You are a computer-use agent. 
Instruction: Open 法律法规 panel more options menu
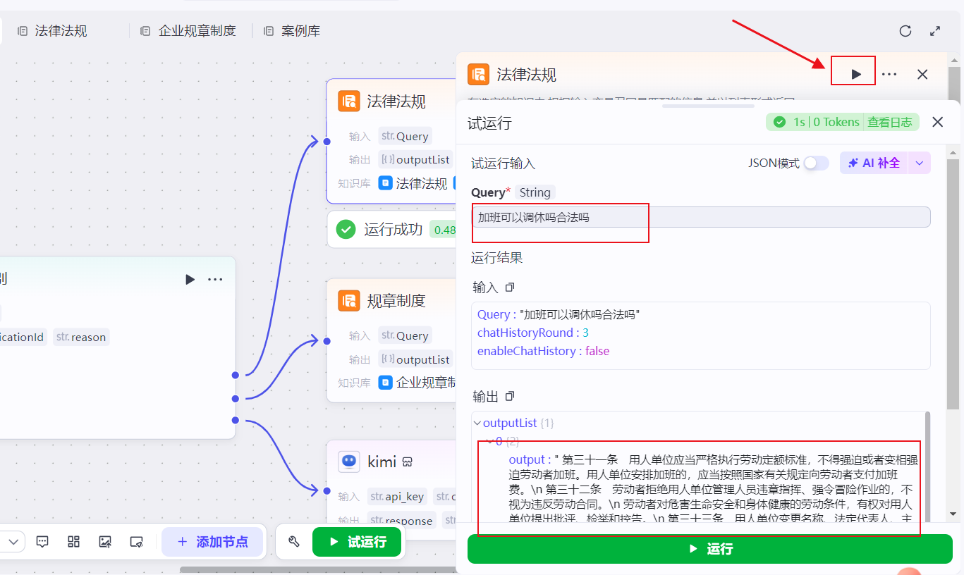pyautogui.click(x=889, y=74)
